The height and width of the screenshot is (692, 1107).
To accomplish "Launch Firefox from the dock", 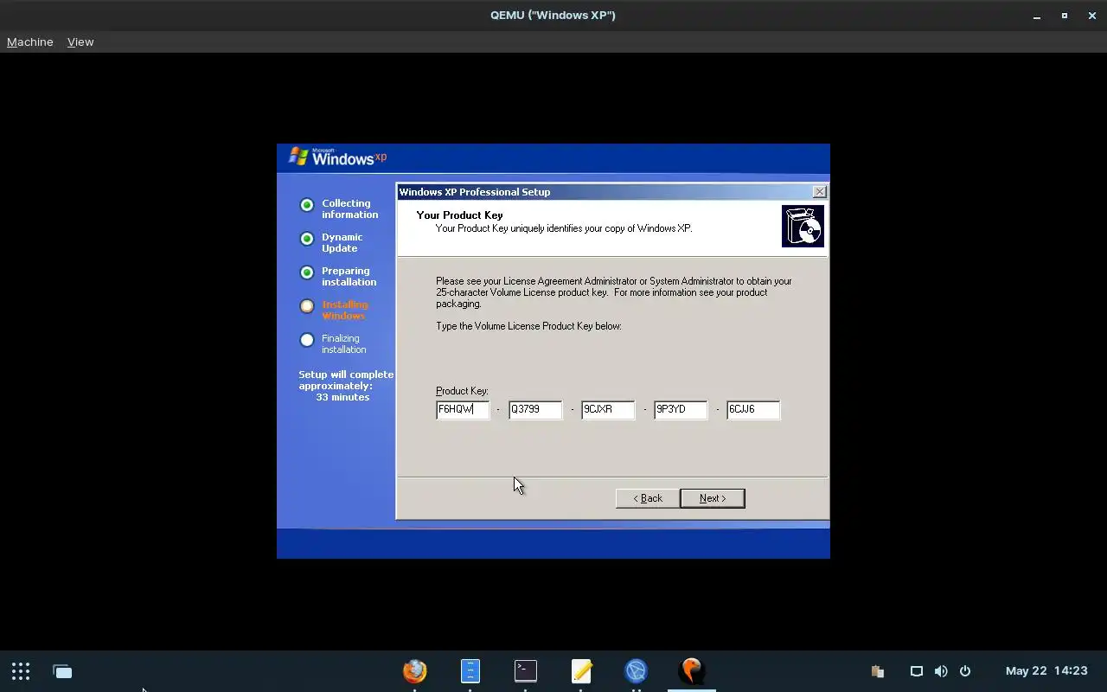I will click(415, 671).
